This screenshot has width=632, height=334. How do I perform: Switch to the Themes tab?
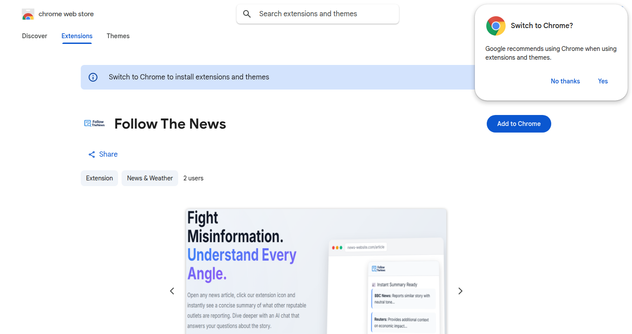tap(118, 36)
